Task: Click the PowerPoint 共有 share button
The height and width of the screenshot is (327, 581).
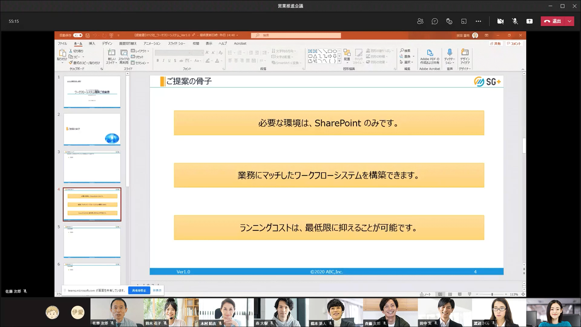Action: (x=495, y=44)
